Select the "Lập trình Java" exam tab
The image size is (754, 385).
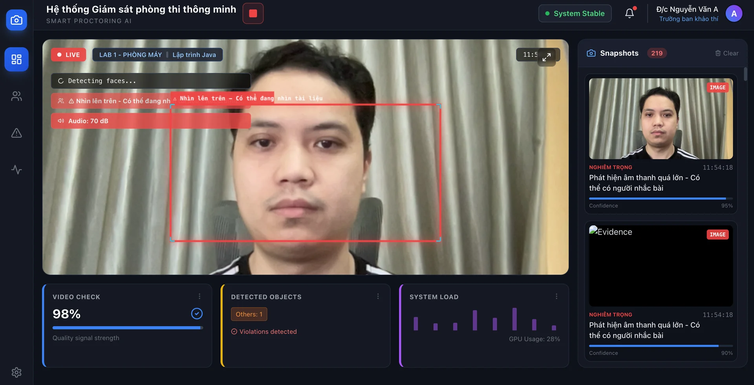pos(194,55)
